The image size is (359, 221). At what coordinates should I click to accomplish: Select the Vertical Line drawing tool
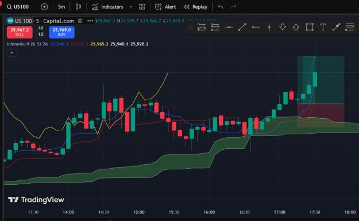pyautogui.click(x=269, y=27)
